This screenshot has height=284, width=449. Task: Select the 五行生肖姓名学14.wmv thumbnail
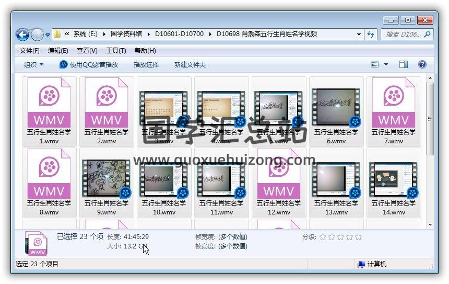394,179
